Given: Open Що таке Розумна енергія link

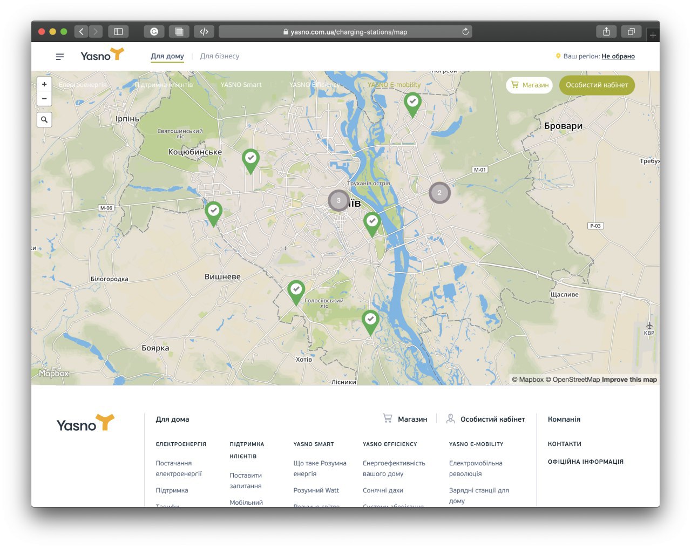Looking at the screenshot, I should [x=320, y=469].
